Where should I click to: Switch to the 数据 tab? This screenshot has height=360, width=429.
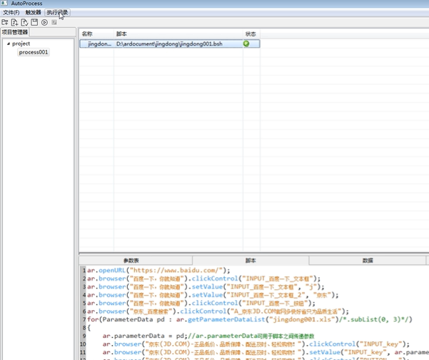tap(367, 261)
